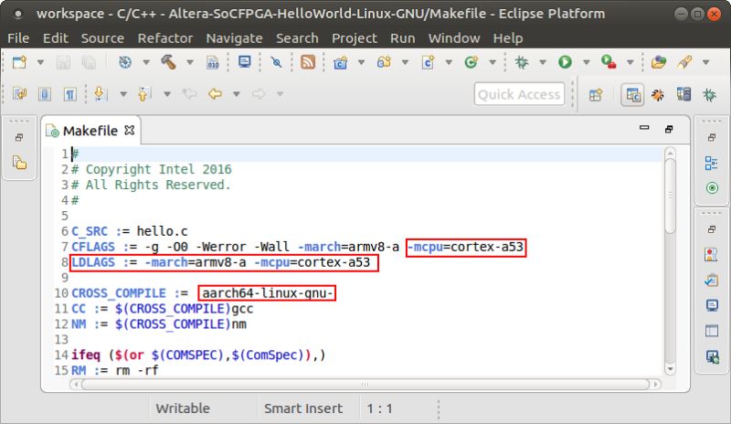Viewport: 731px width, 424px height.
Task: Open the dropdown beside the hammer Build icon
Action: point(190,62)
